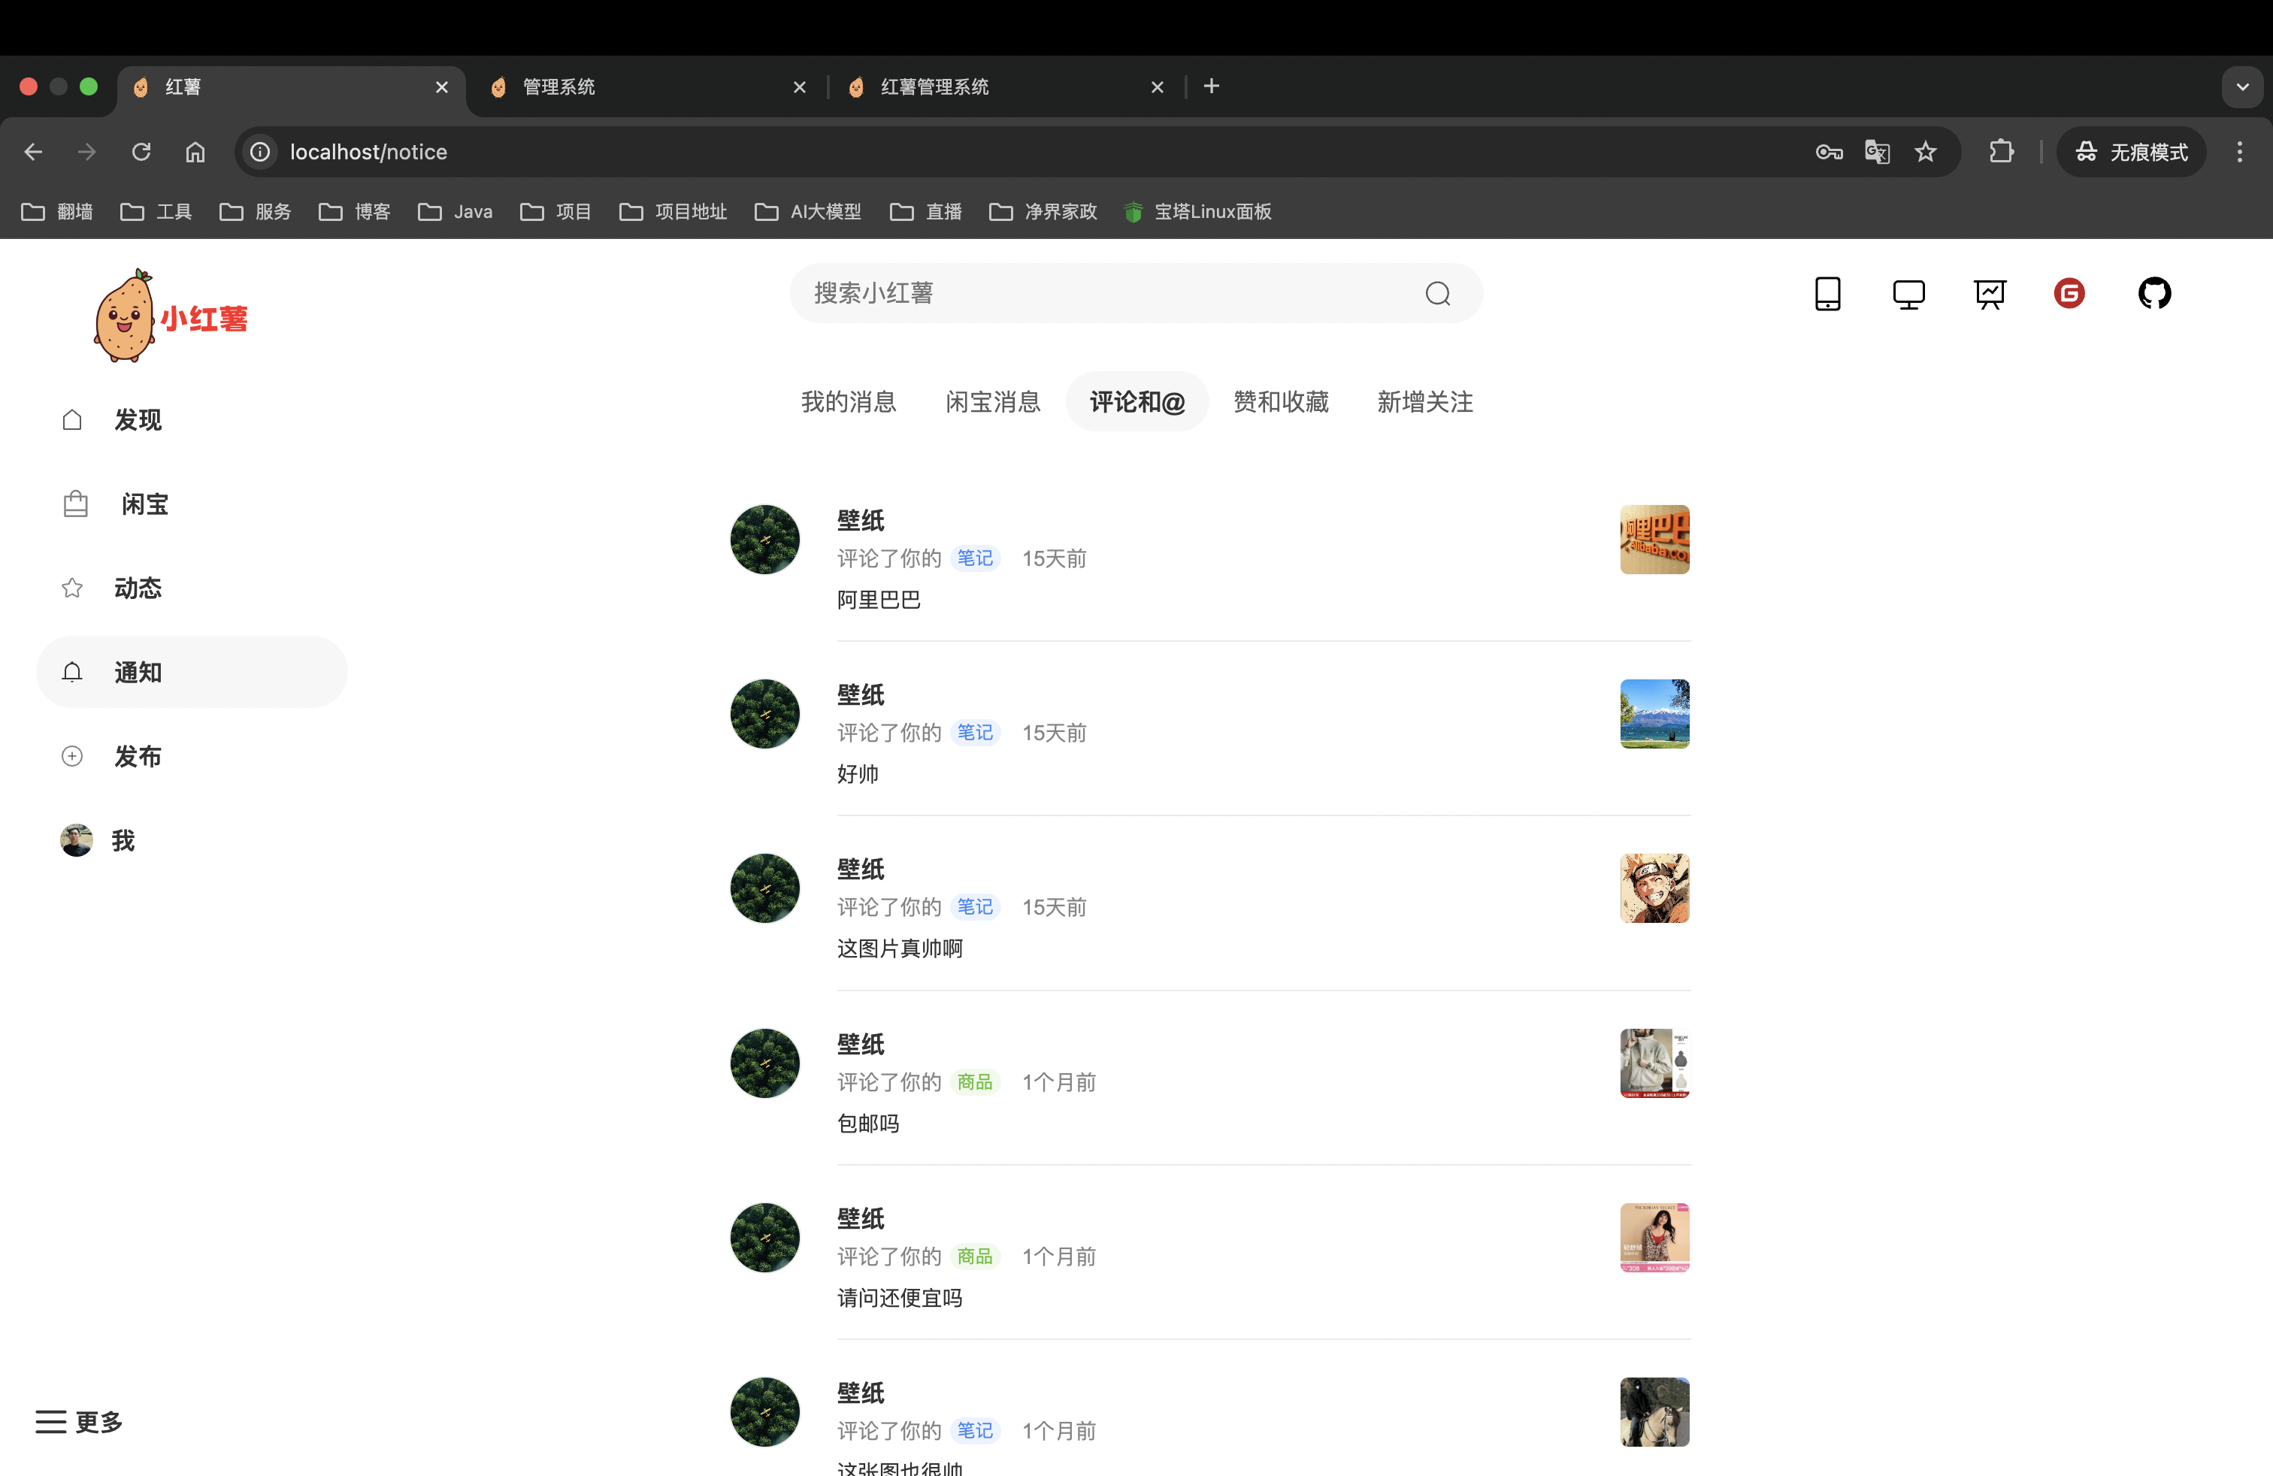Click 发布 plus sidebar item
This screenshot has width=2273, height=1476.
coord(138,756)
